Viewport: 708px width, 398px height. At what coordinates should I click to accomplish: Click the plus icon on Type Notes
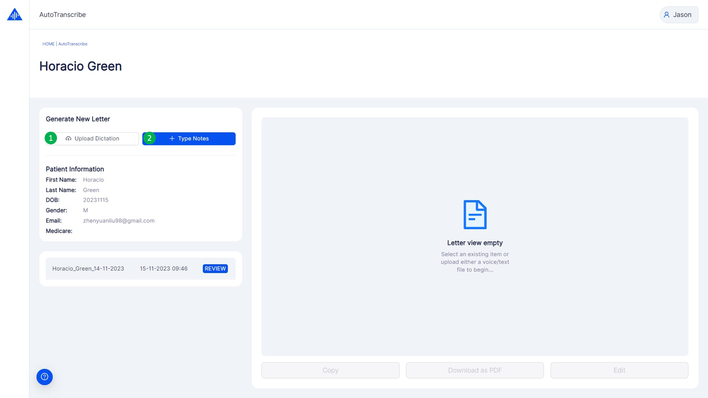[x=172, y=139]
